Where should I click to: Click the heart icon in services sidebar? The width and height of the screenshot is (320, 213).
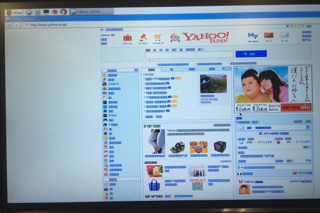coord(106,170)
